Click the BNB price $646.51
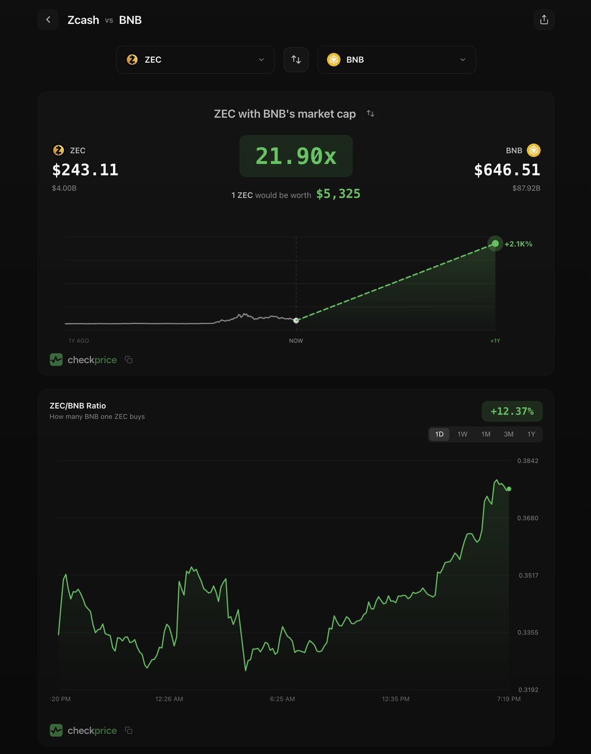This screenshot has height=754, width=591. pos(507,170)
